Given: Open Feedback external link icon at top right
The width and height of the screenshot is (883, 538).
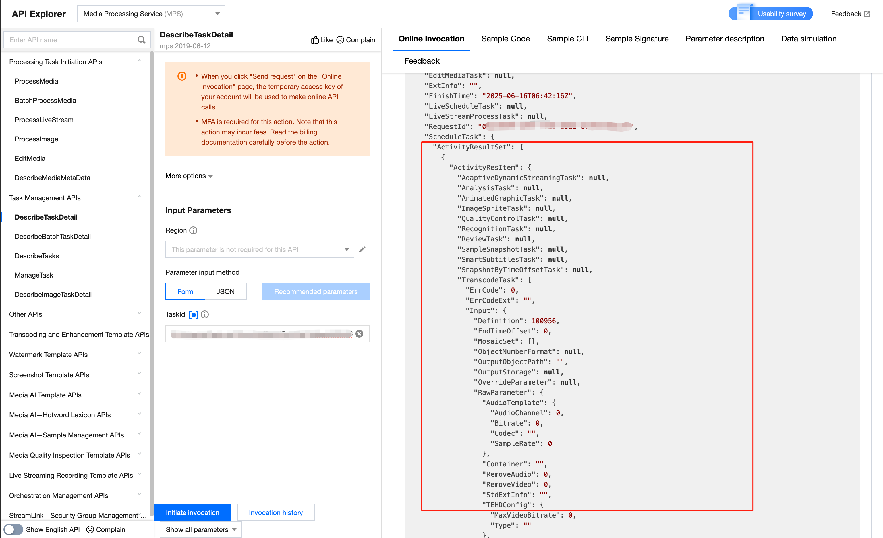Looking at the screenshot, I should [x=867, y=14].
